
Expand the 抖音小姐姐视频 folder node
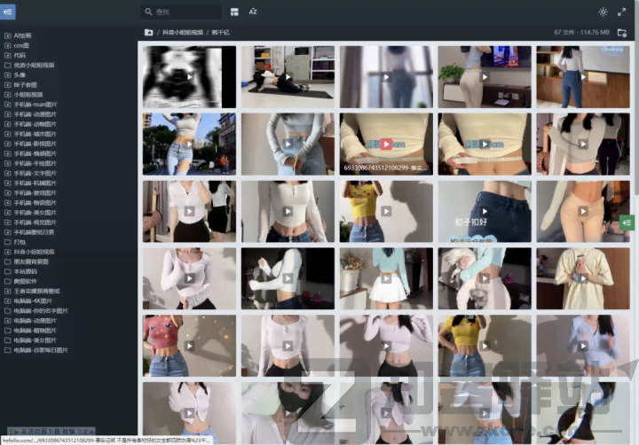(8, 251)
